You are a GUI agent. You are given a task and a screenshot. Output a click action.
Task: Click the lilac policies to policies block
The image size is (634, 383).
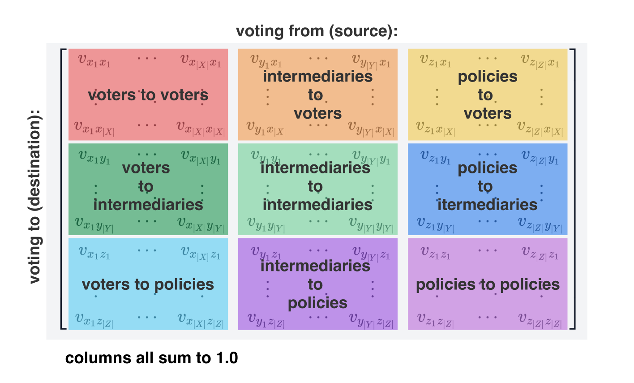488,284
